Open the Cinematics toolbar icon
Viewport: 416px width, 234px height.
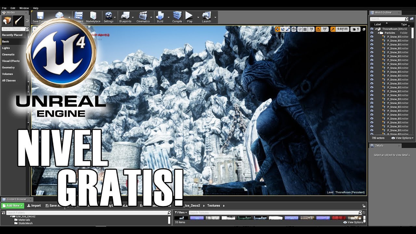click(x=143, y=17)
